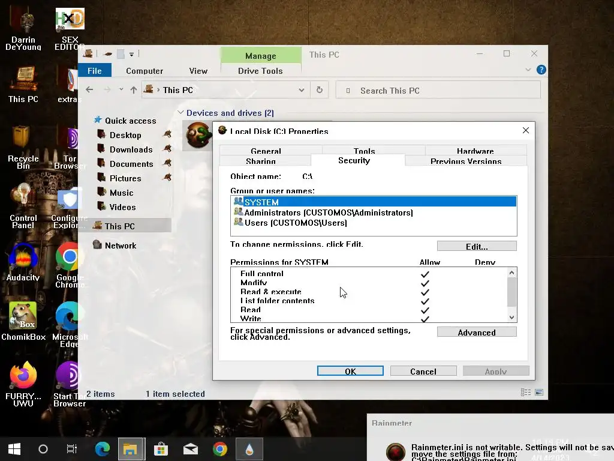The image size is (614, 461).
Task: Open the Control Panel desktop icon
Action: pos(23,206)
